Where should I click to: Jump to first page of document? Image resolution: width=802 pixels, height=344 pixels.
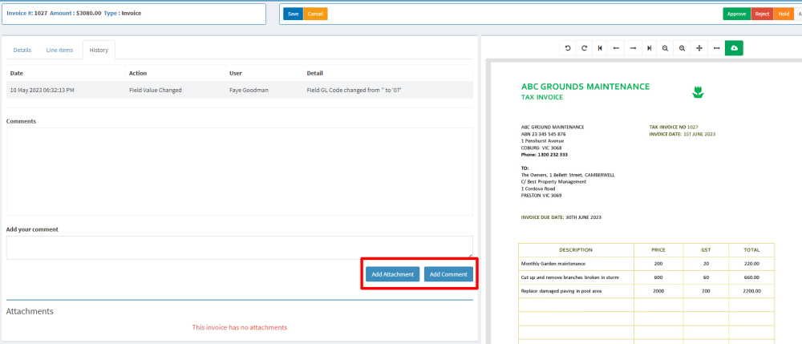click(600, 48)
